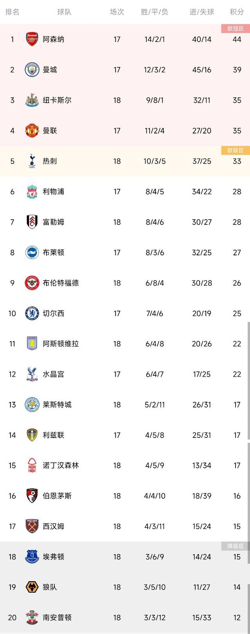Click the 降级区 zone label
The height and width of the screenshot is (634, 250).
[x=236, y=546]
